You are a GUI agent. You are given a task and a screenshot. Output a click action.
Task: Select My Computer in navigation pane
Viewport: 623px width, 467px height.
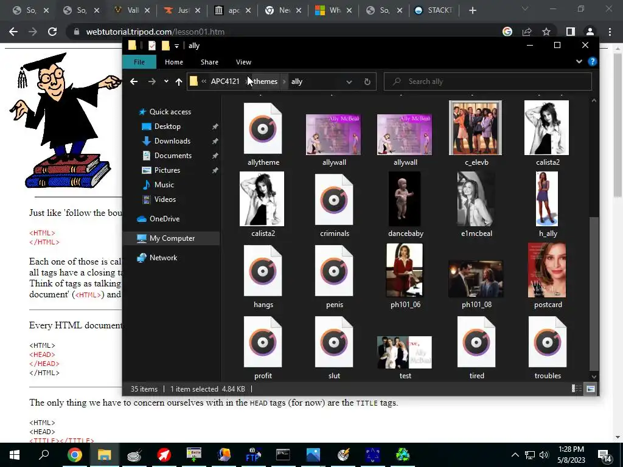[172, 238]
